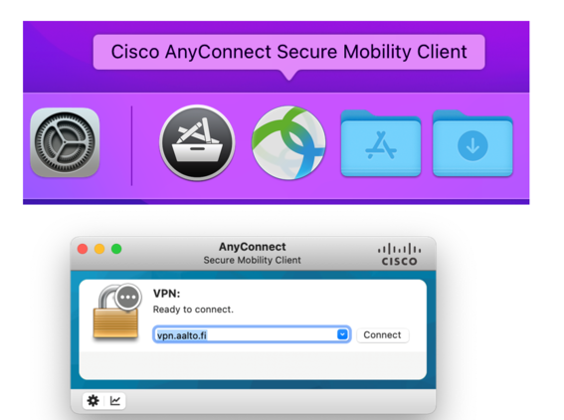Click the Connect button

pos(382,335)
